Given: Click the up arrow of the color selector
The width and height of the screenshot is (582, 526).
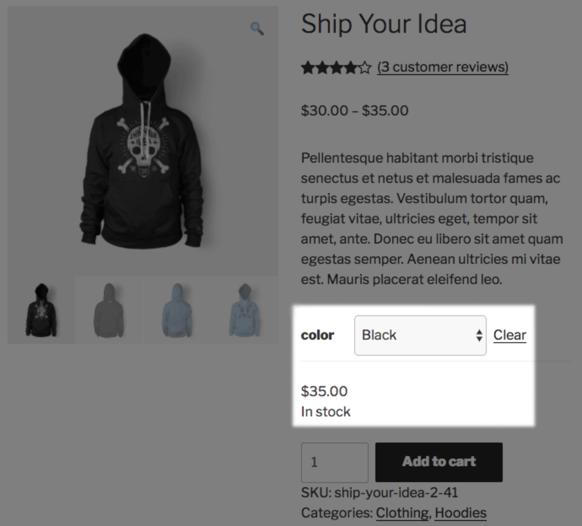Looking at the screenshot, I should click(479, 331).
